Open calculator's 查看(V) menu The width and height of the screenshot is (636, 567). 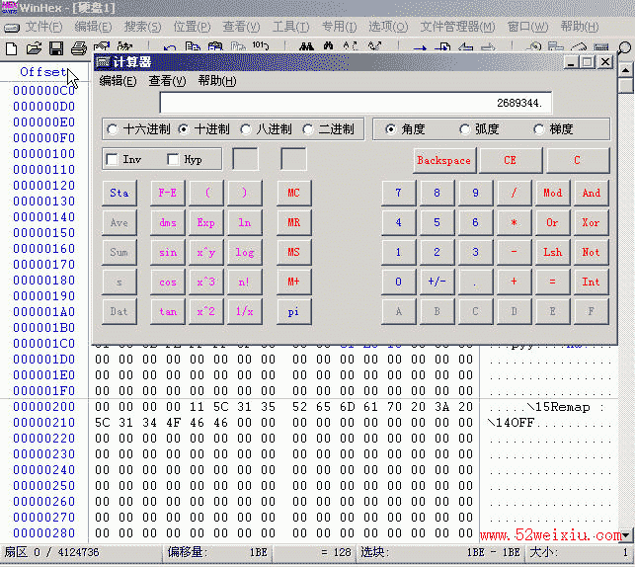click(x=167, y=81)
